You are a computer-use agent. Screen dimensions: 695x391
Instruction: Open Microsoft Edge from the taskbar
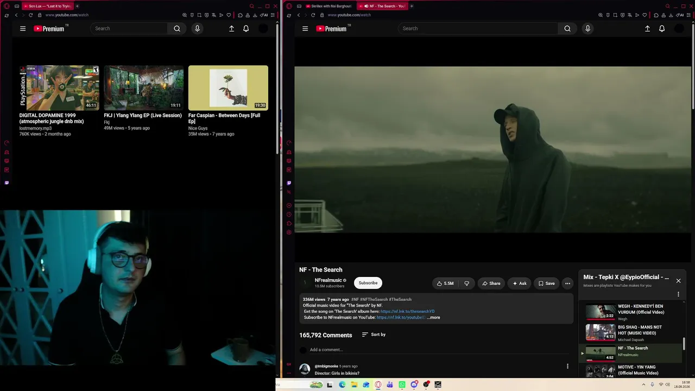click(x=342, y=384)
